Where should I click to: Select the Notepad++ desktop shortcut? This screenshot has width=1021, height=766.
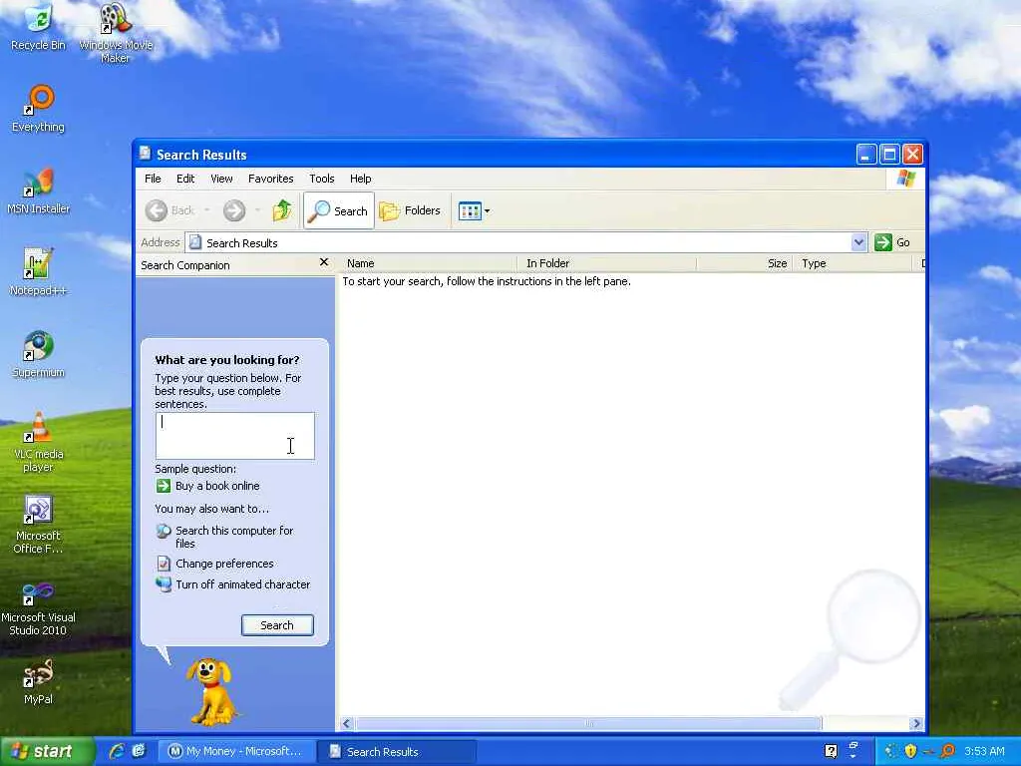[38, 272]
